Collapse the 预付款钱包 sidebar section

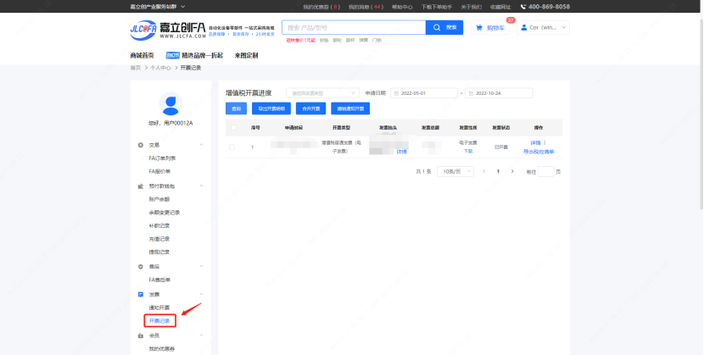(x=202, y=185)
